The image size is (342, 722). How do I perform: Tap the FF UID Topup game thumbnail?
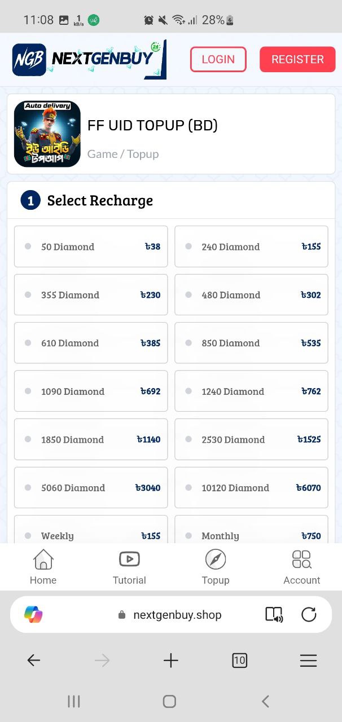47,134
